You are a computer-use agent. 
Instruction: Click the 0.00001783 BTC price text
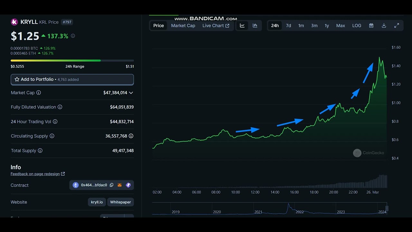(24, 48)
